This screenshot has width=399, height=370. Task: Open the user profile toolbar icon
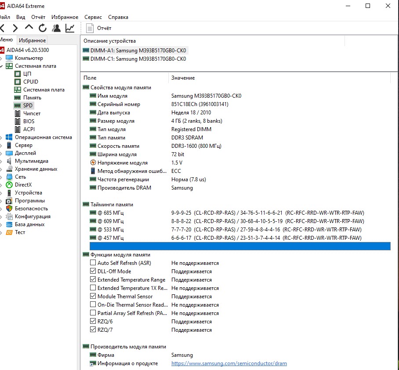(56, 28)
